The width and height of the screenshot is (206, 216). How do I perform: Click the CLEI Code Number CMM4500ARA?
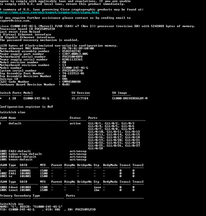72,81
